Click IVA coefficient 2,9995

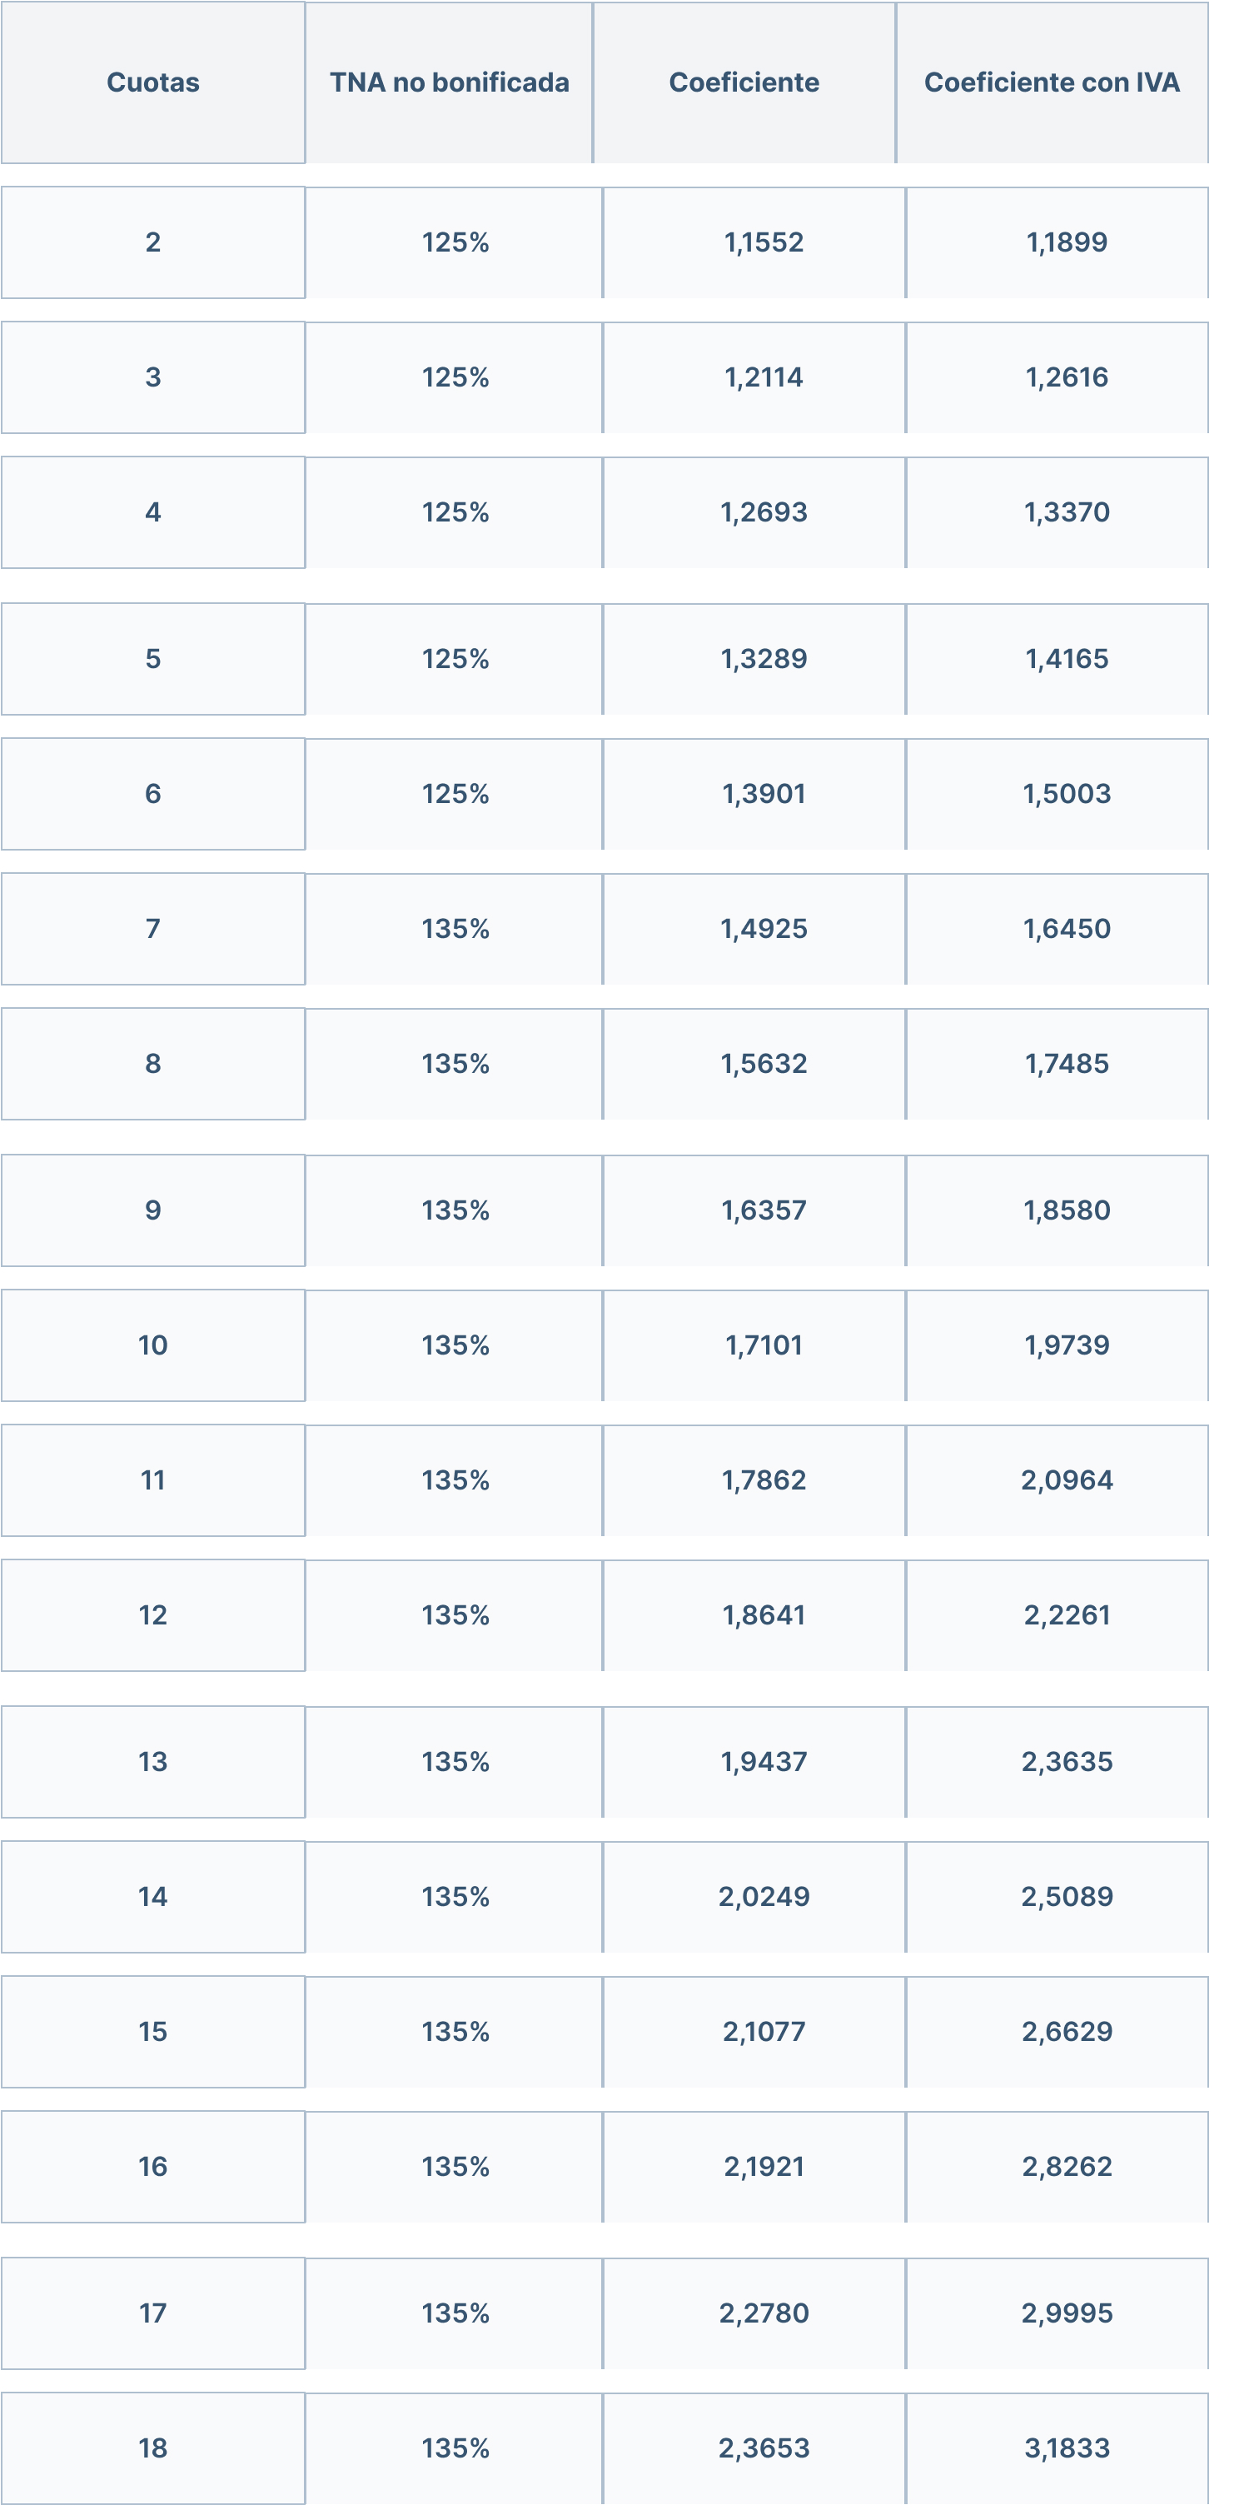click(1067, 2313)
